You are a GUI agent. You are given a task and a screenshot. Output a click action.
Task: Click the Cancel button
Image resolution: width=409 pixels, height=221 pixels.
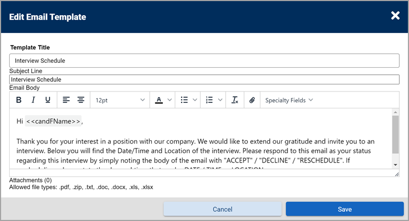click(x=222, y=209)
